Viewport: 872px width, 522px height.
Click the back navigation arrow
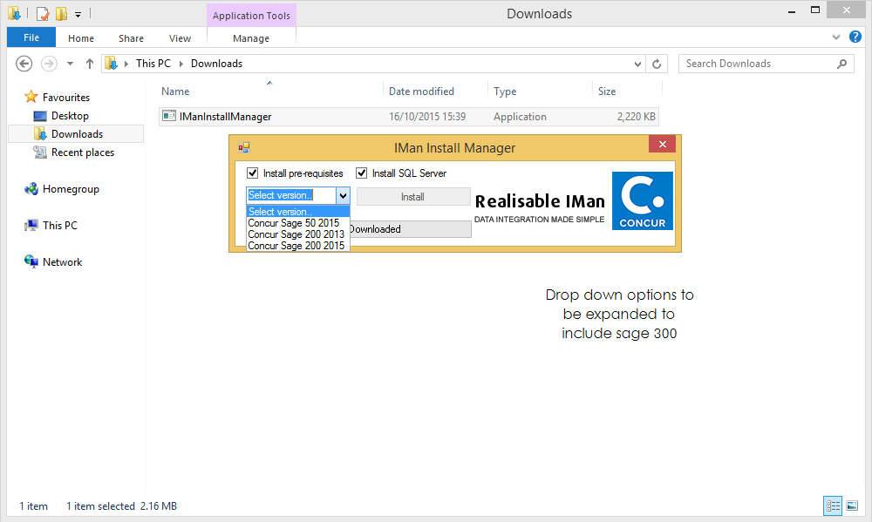24,64
